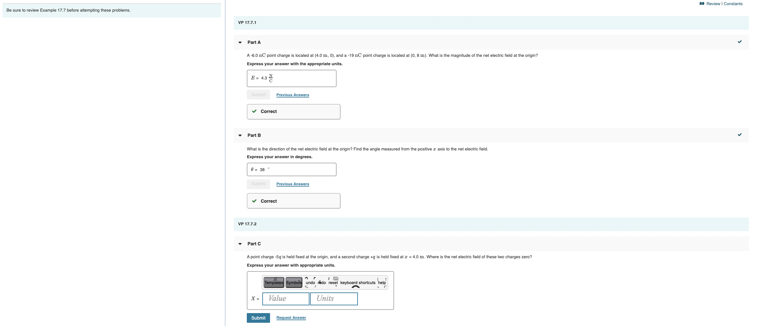Viewport: 763px width, 326px height.
Task: Submit the Part C answer
Action: coord(258,318)
